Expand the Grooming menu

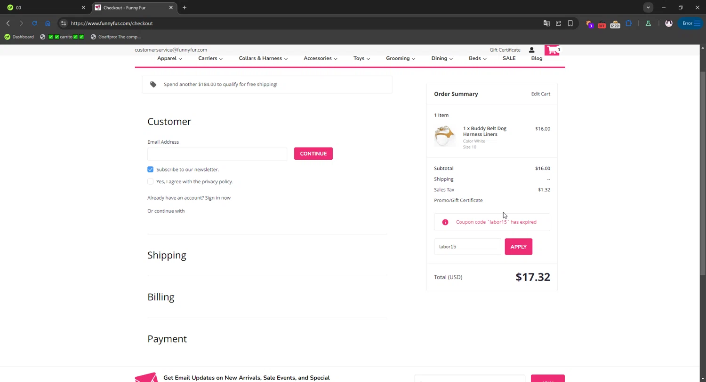401,58
